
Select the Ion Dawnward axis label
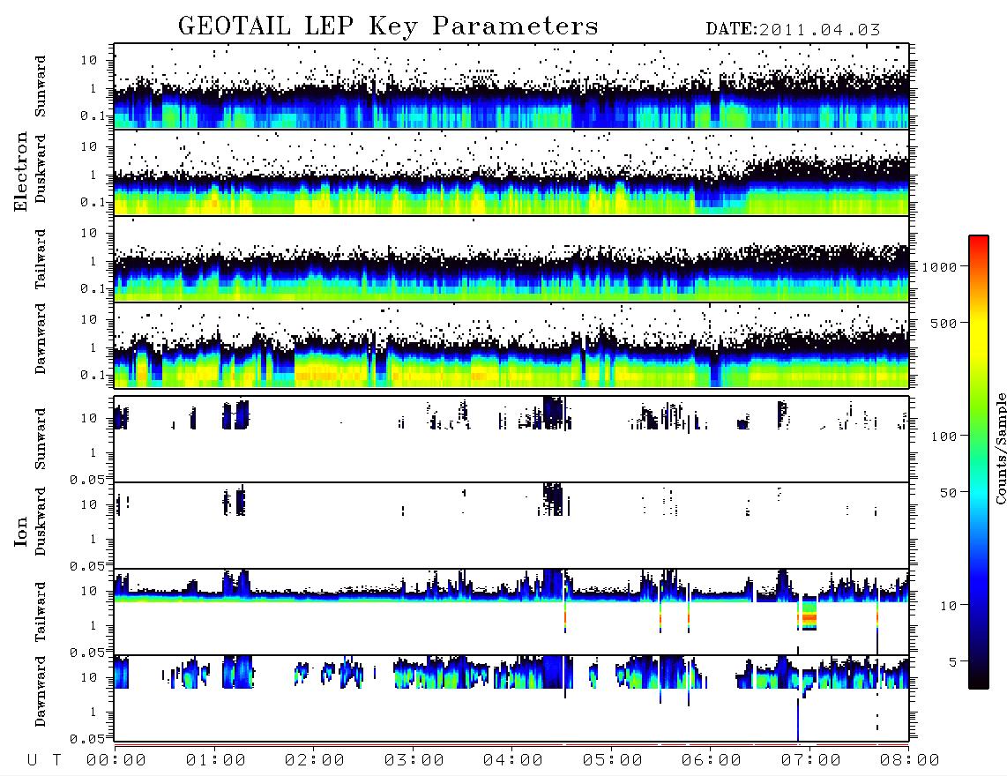pyautogui.click(x=41, y=691)
